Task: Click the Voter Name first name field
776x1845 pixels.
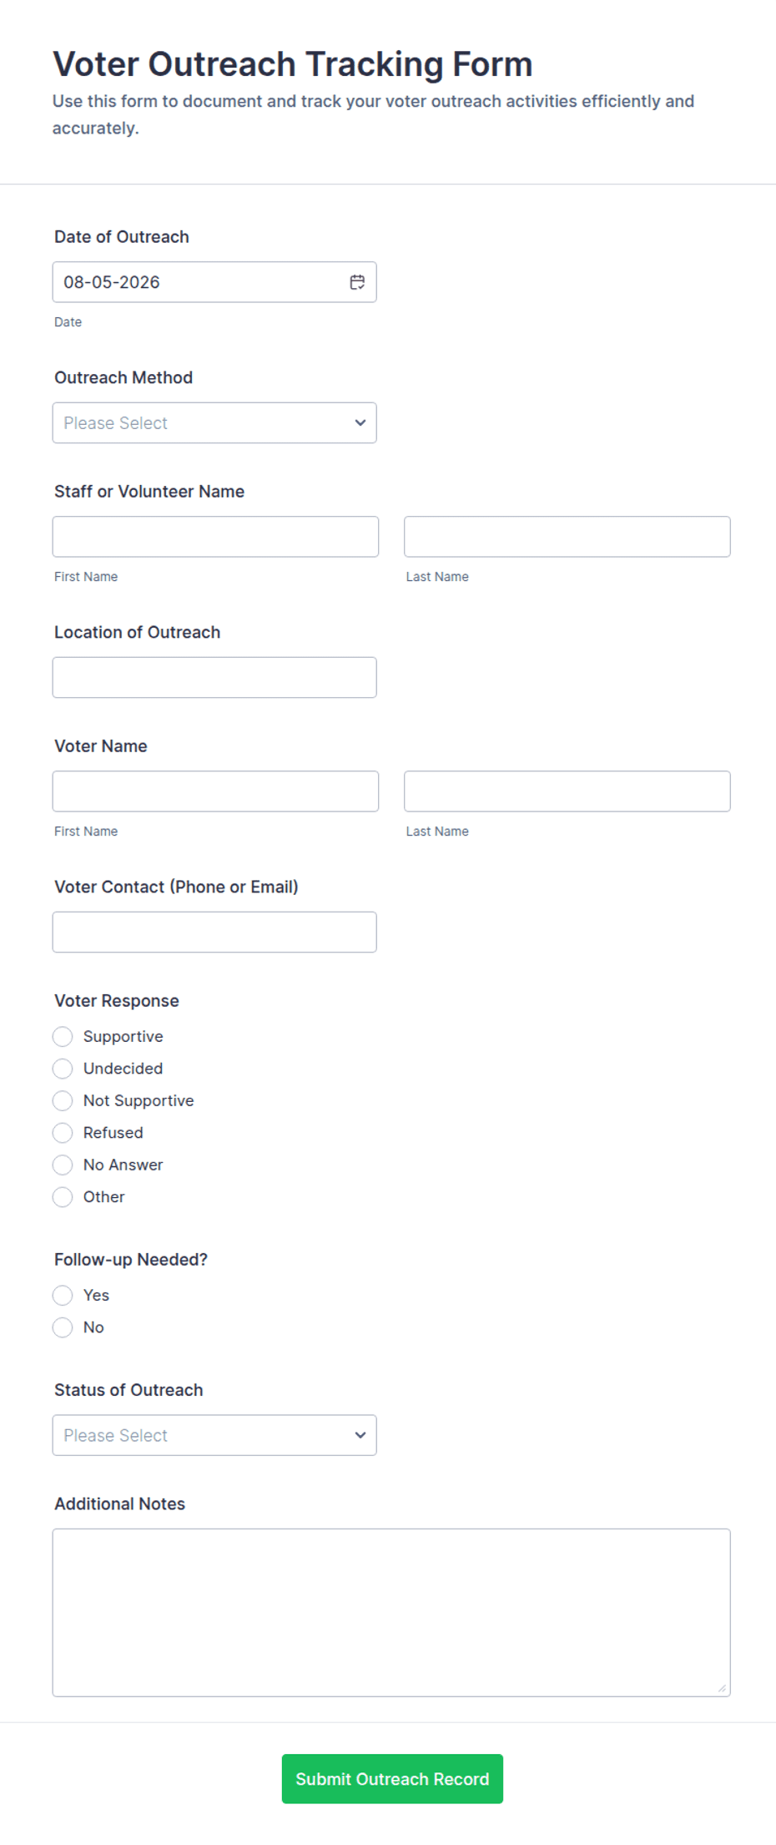Action: click(215, 791)
